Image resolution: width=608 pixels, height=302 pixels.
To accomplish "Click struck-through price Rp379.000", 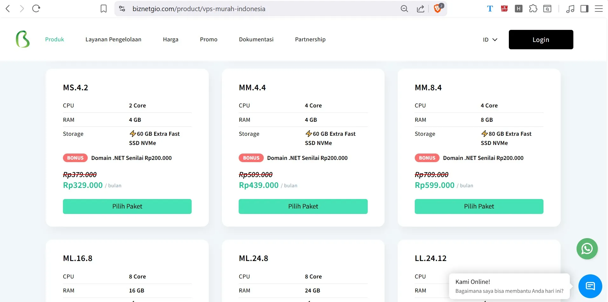I will pos(80,175).
